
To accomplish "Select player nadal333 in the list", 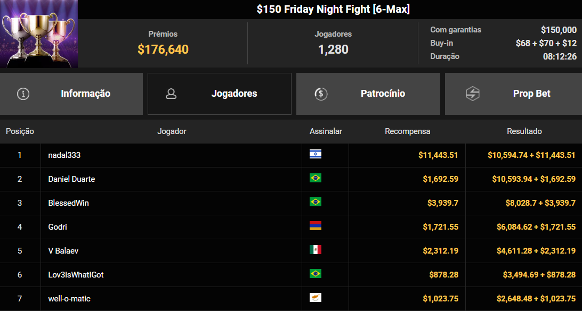I will click(x=64, y=155).
